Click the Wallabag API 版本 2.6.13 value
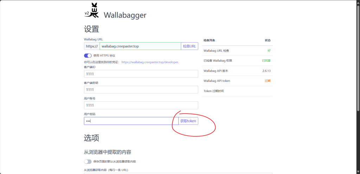 click(266, 71)
